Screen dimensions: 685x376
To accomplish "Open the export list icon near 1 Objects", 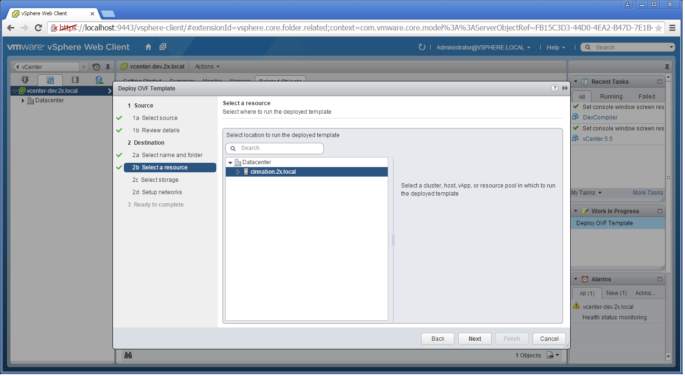I will tap(553, 355).
